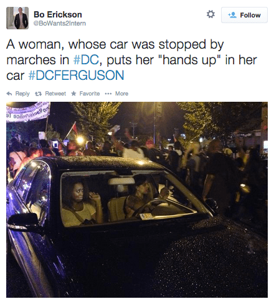Click the Retweet arrows icon
The image size is (274, 304).
point(38,94)
